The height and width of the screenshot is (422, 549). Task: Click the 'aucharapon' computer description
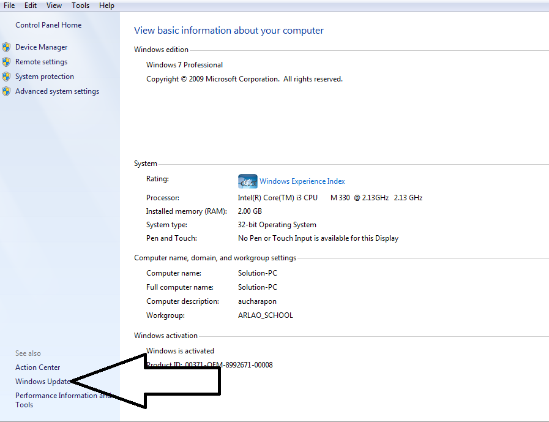(257, 301)
